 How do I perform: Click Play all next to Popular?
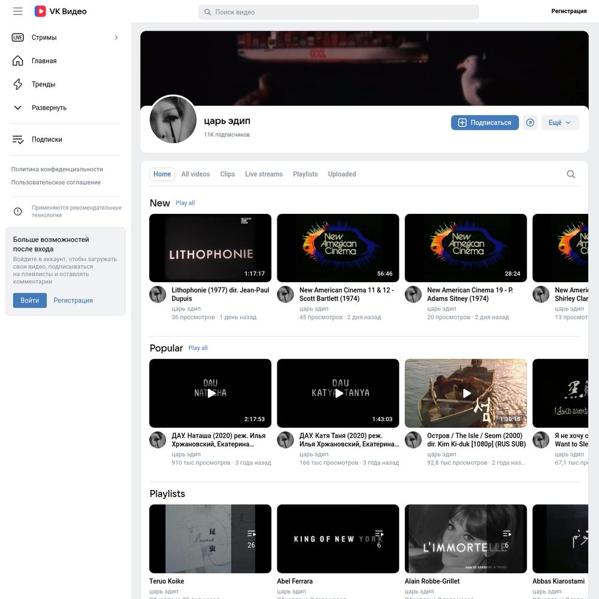click(x=198, y=348)
